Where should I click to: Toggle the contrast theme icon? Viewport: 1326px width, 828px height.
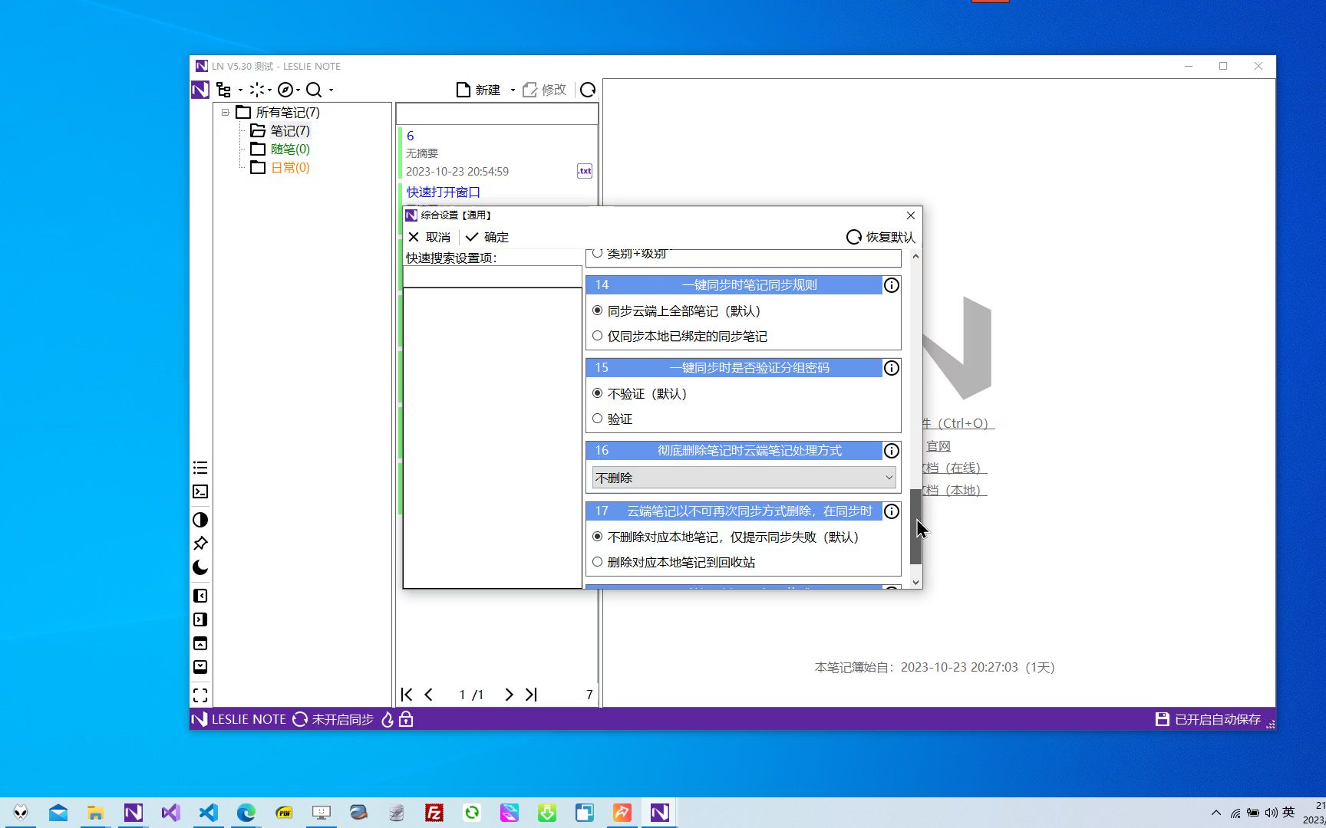(200, 520)
